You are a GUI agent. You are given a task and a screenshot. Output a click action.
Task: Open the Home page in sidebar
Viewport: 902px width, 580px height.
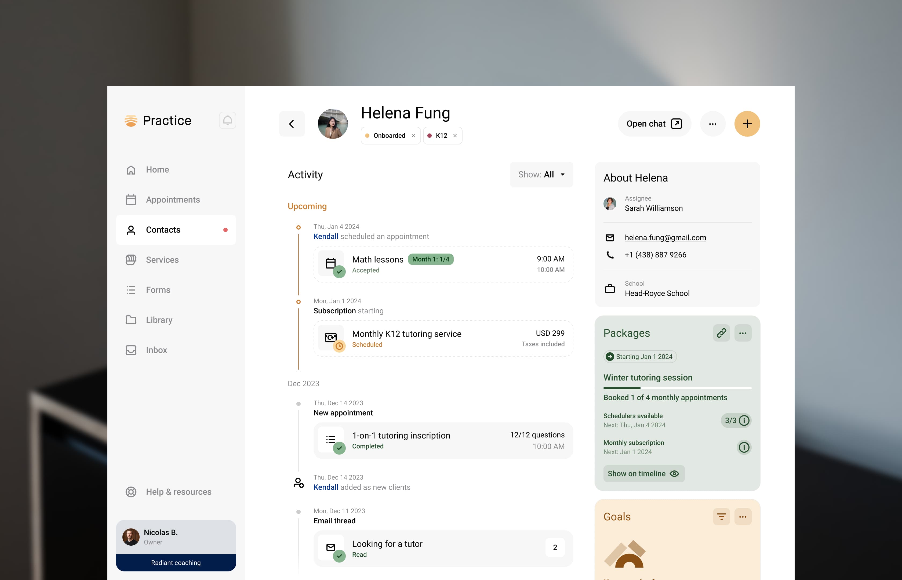coord(176,170)
